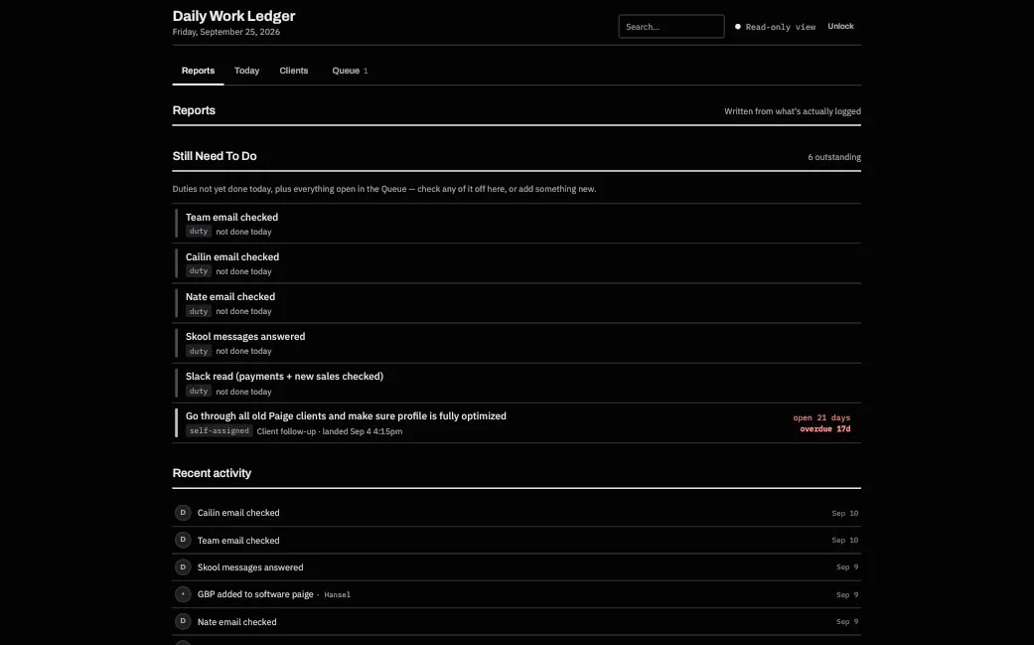The height and width of the screenshot is (645, 1034).
Task: Click the 'Recent activity' heading
Action: click(212, 473)
